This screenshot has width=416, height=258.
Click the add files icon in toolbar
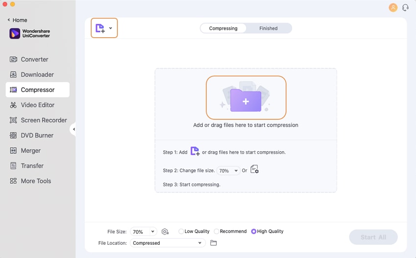pos(100,28)
